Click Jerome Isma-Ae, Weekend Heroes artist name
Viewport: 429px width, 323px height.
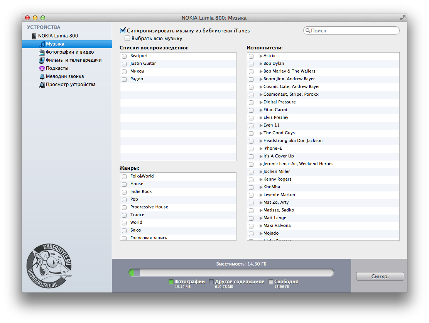(298, 164)
